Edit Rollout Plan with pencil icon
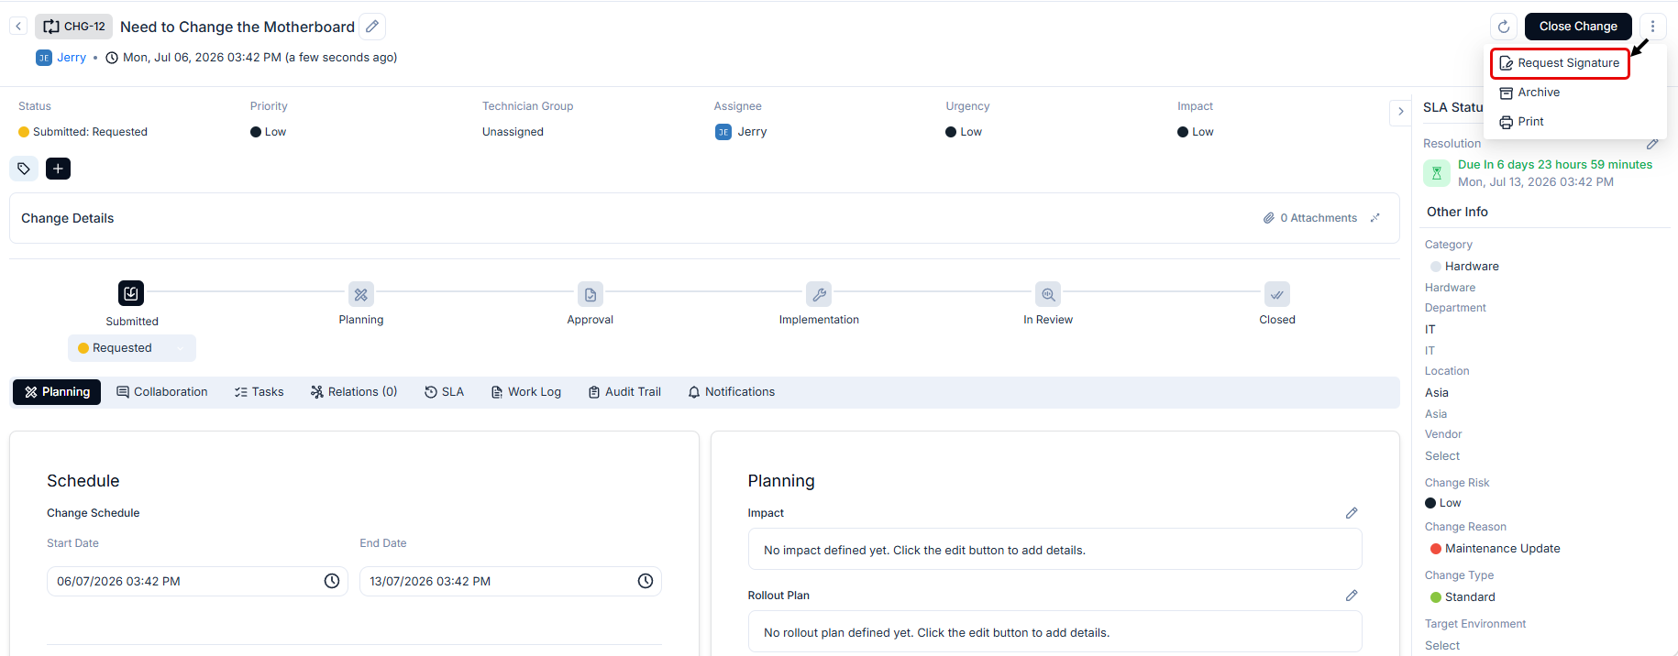Screen dimensions: 1678x656 [x=1352, y=596]
